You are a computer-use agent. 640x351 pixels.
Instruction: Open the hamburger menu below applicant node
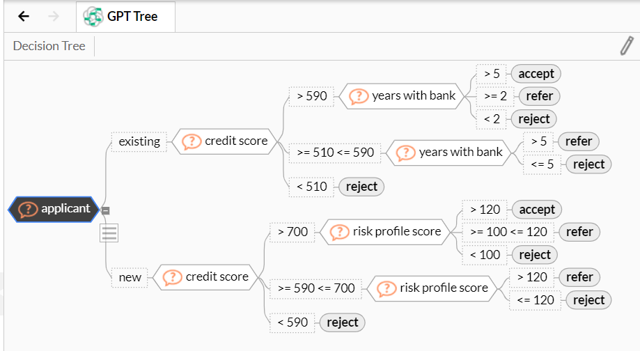point(109,233)
